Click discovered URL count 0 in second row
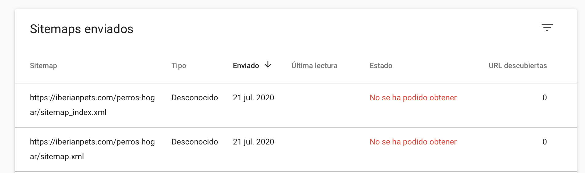Viewport: 585px width, 173px height. (544, 142)
